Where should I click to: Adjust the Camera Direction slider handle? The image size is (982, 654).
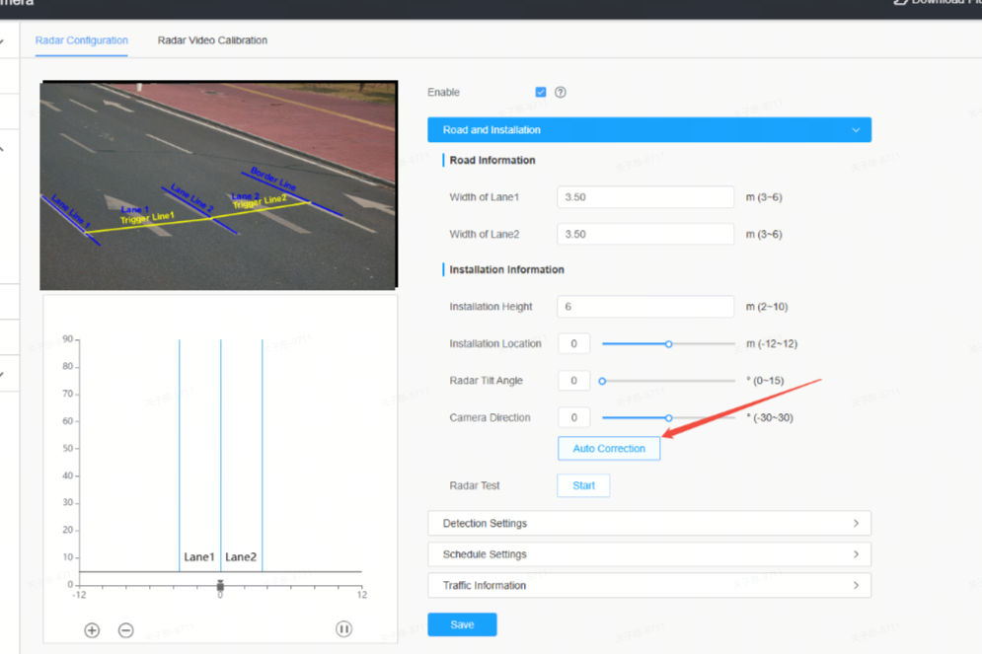point(669,418)
